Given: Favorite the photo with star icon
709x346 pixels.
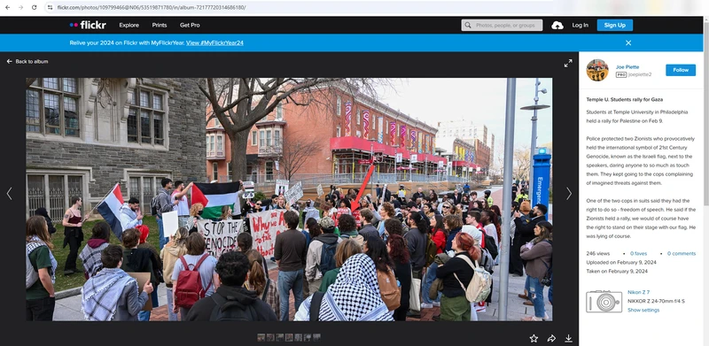Looking at the screenshot, I should tap(534, 338).
